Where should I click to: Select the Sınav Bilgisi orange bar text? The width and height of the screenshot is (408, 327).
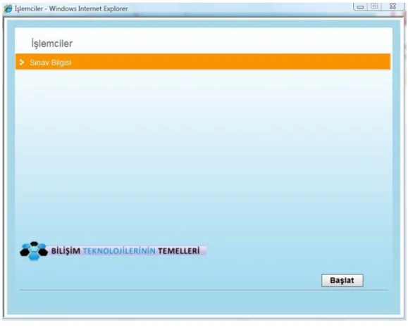(51, 63)
